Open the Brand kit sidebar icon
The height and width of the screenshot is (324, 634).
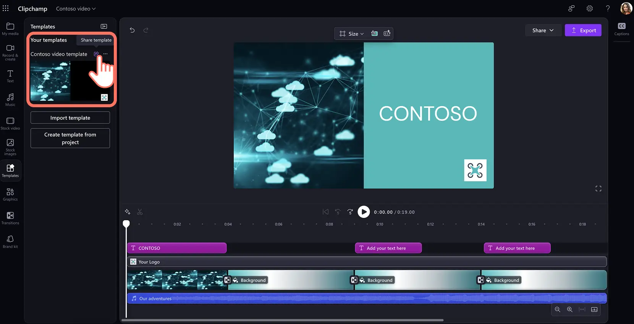[x=10, y=242]
